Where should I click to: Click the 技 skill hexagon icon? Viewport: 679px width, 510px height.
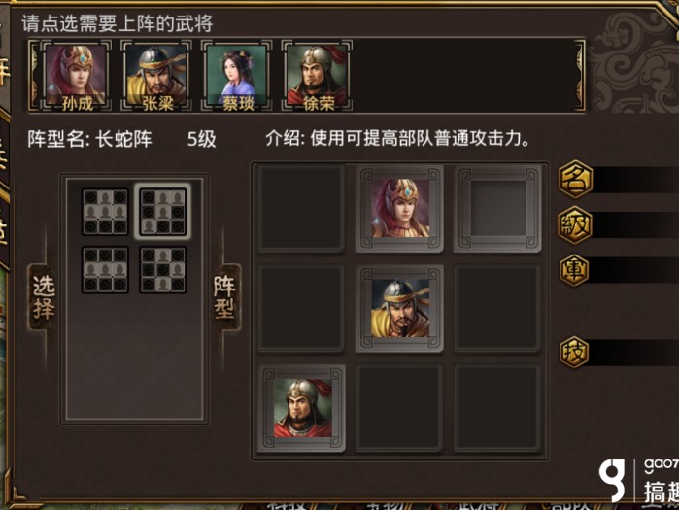pyautogui.click(x=574, y=352)
